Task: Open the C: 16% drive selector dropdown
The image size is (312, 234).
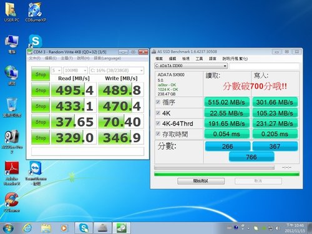Action: coord(117,71)
